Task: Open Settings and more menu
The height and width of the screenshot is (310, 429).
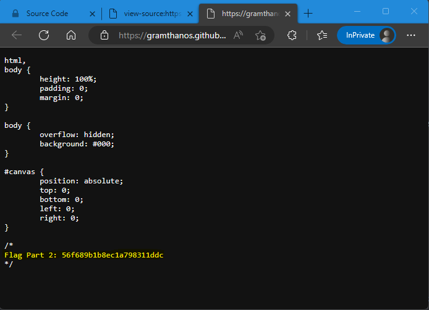Action: [411, 35]
